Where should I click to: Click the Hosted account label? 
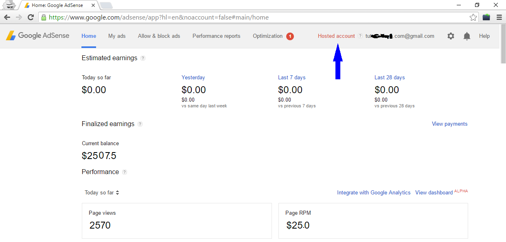(336, 36)
